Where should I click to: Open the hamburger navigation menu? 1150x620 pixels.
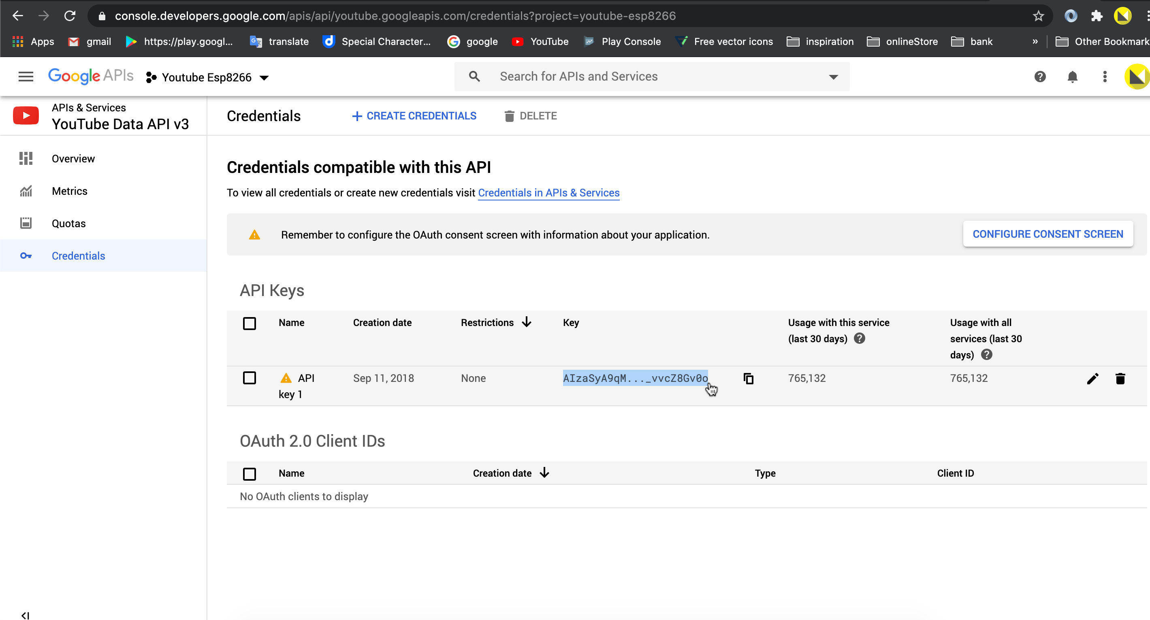pos(26,77)
